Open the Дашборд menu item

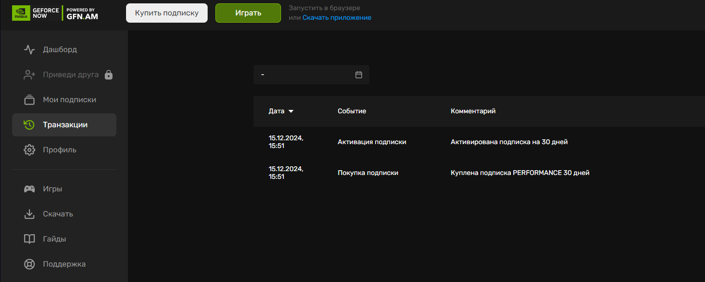[60, 50]
